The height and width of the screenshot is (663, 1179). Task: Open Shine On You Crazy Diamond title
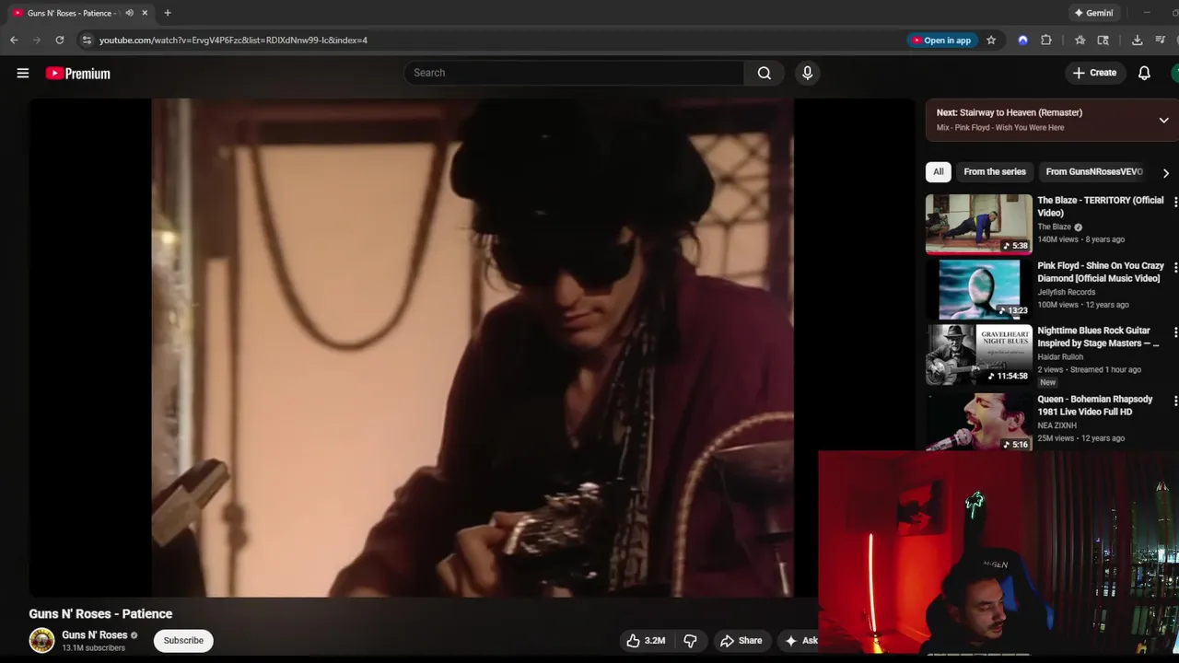tap(1101, 272)
